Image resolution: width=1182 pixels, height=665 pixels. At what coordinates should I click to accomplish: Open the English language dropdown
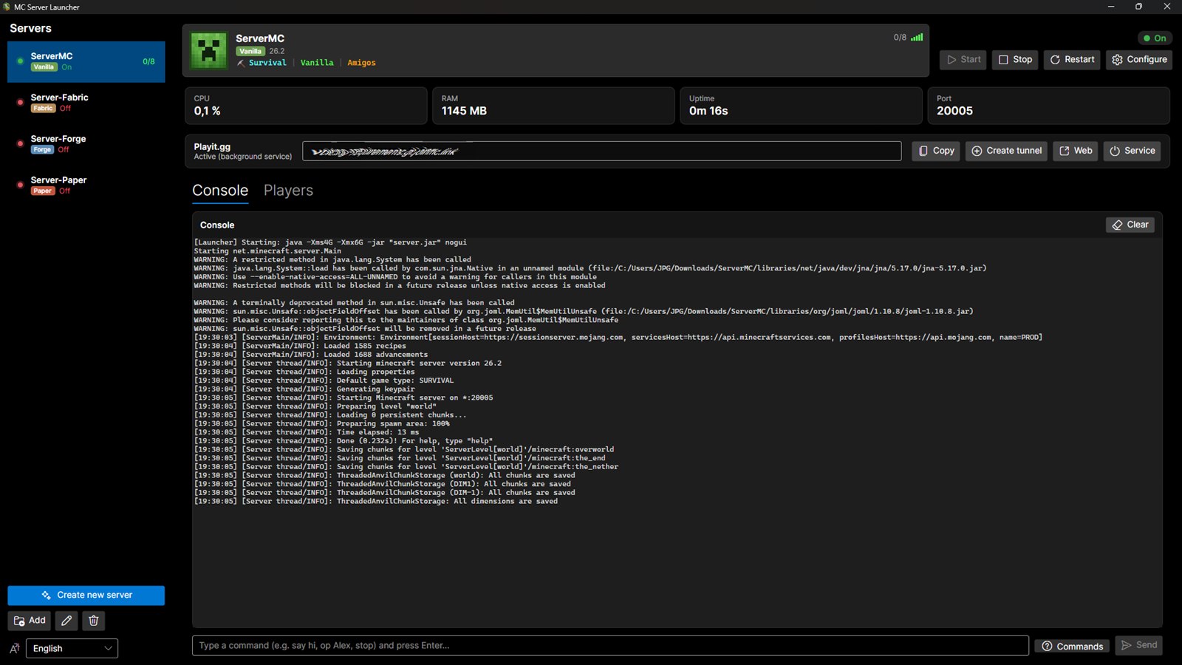72,649
